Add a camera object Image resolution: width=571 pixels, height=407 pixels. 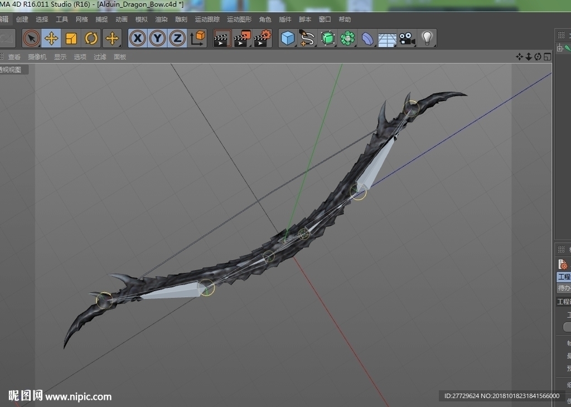(407, 38)
